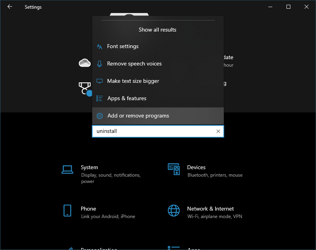Open the System settings laptop icon
Image resolution: width=316 pixels, height=250 pixels.
pos(67,170)
